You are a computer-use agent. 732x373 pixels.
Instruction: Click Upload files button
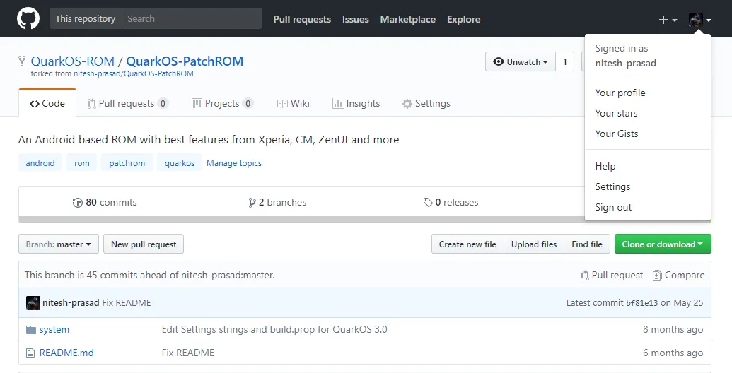(x=534, y=244)
